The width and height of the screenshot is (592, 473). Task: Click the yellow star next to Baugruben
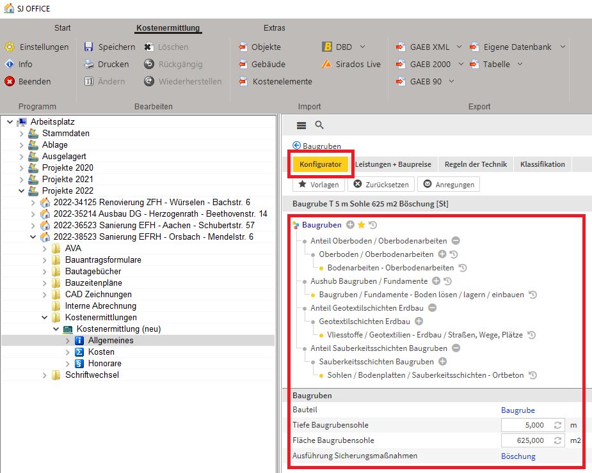362,225
